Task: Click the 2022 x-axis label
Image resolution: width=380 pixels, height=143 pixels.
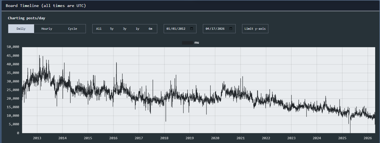Action: click(x=266, y=138)
